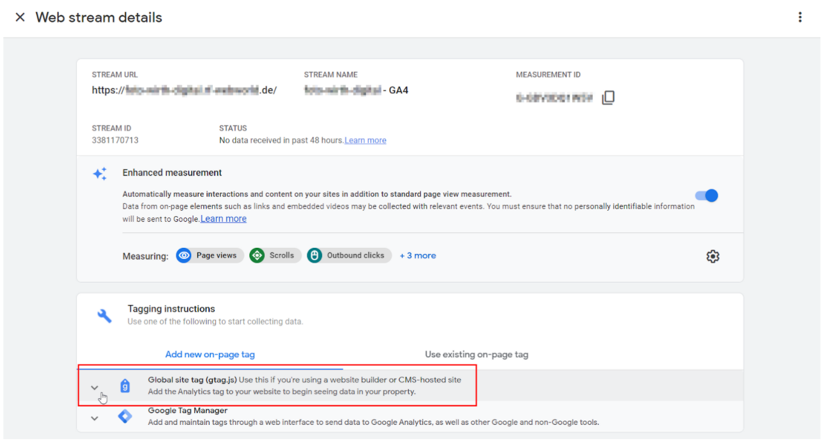Open the Learn more link beside status
This screenshot has height=446, width=824.
click(x=365, y=140)
